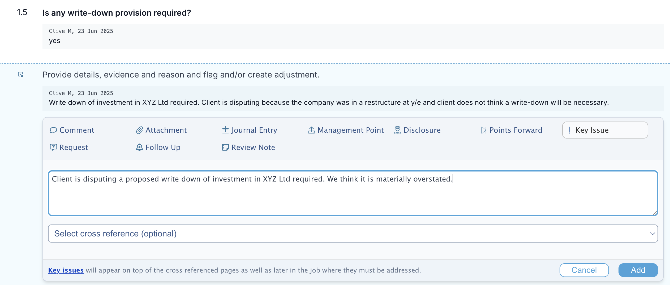This screenshot has width=670, height=285.
Task: Click the Key Issue exclamation icon
Action: 570,130
